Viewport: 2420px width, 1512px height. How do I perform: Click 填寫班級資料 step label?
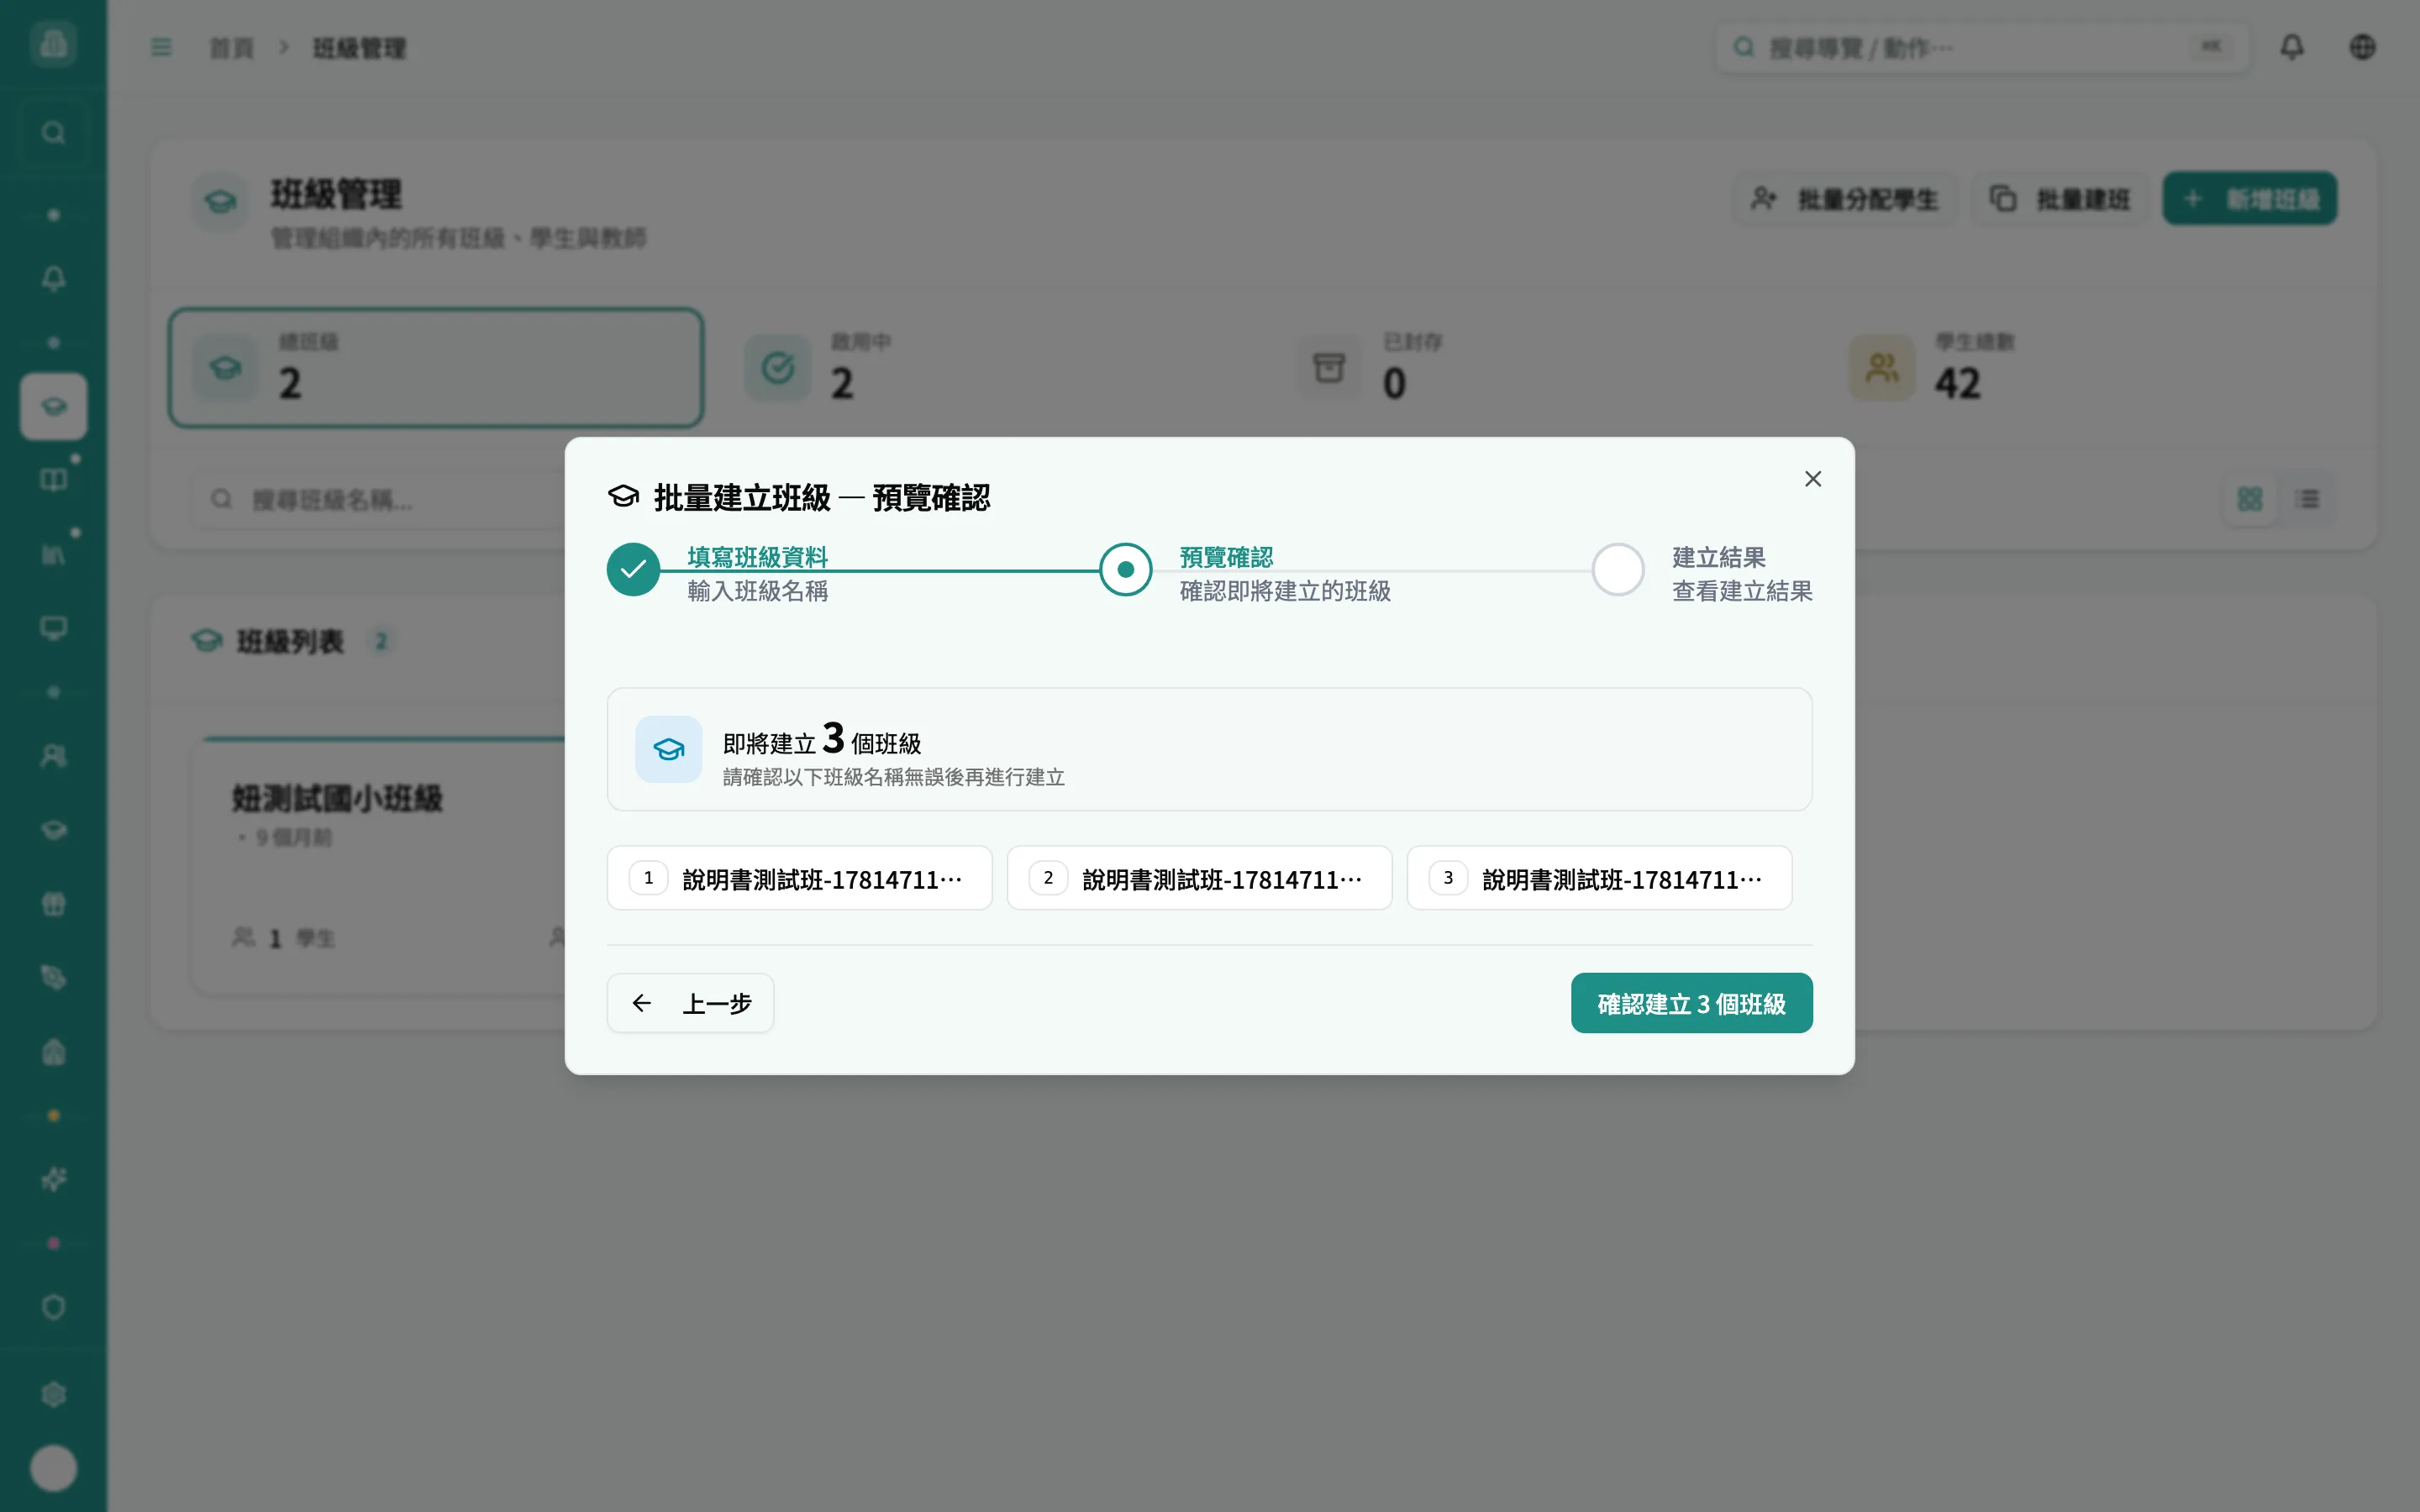click(757, 557)
